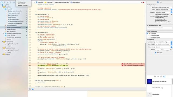This screenshot has width=173, height=97.
Task: Show the File inspector icon
Action: 158,2
